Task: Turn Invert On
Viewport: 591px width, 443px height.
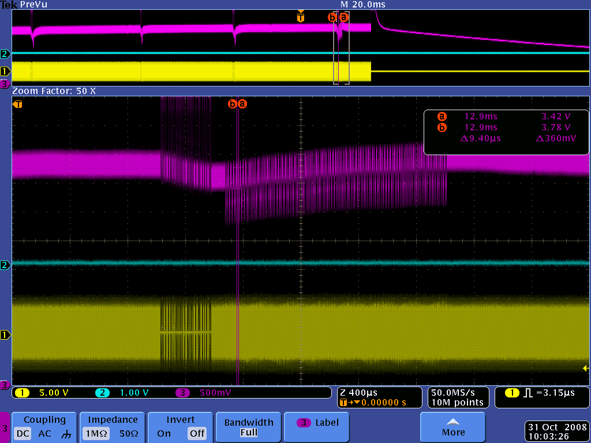Action: click(x=164, y=434)
